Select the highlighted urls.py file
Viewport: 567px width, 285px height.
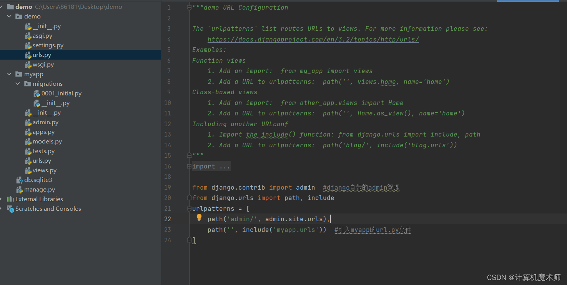pyautogui.click(x=80, y=55)
